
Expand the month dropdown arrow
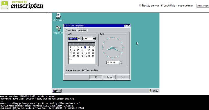pyautogui.click(x=79, y=39)
